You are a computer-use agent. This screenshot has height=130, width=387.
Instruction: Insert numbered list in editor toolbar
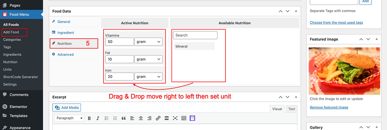tap(115, 118)
